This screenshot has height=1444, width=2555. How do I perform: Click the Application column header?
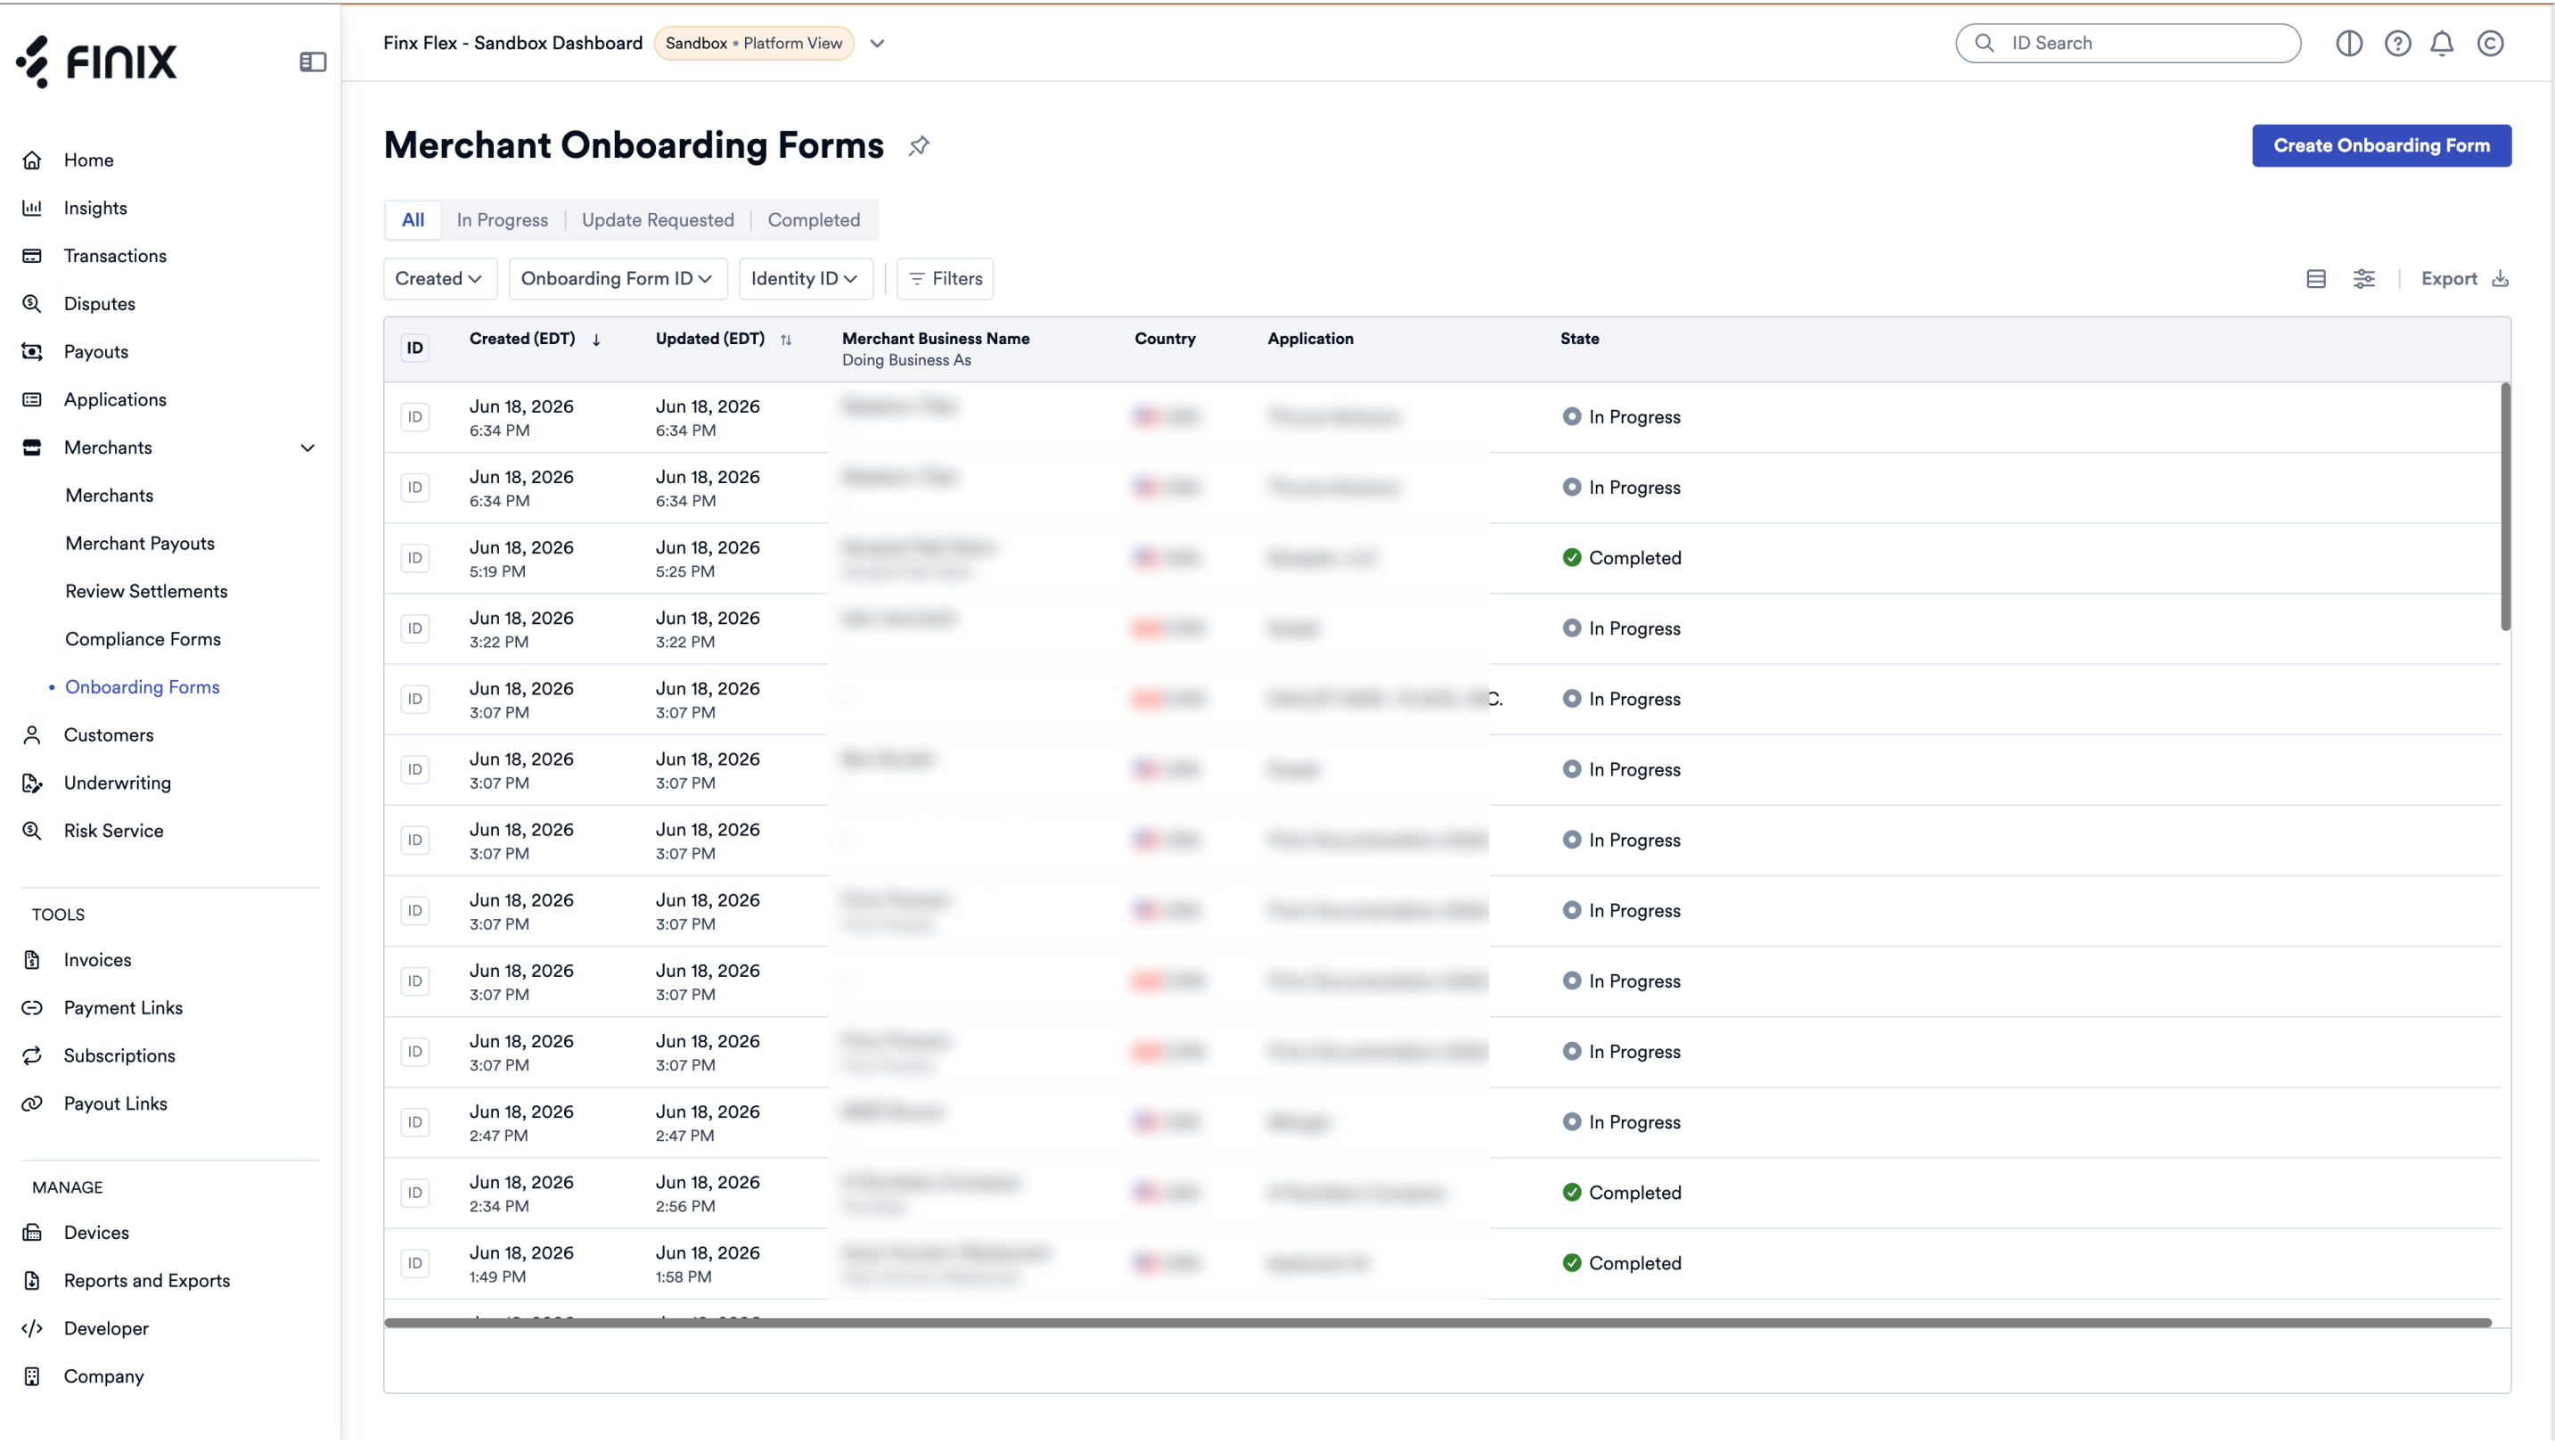(x=1310, y=340)
